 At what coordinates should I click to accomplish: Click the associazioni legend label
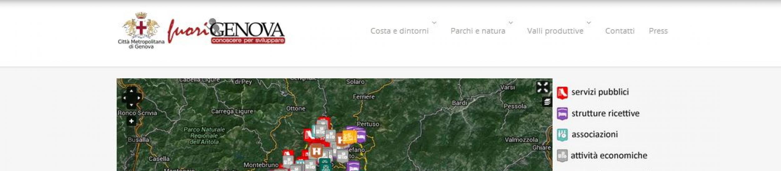pos(594,134)
